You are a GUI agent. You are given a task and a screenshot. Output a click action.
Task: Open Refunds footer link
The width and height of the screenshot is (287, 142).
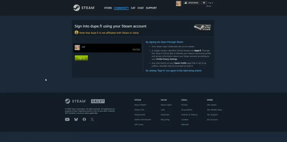tap(185, 124)
